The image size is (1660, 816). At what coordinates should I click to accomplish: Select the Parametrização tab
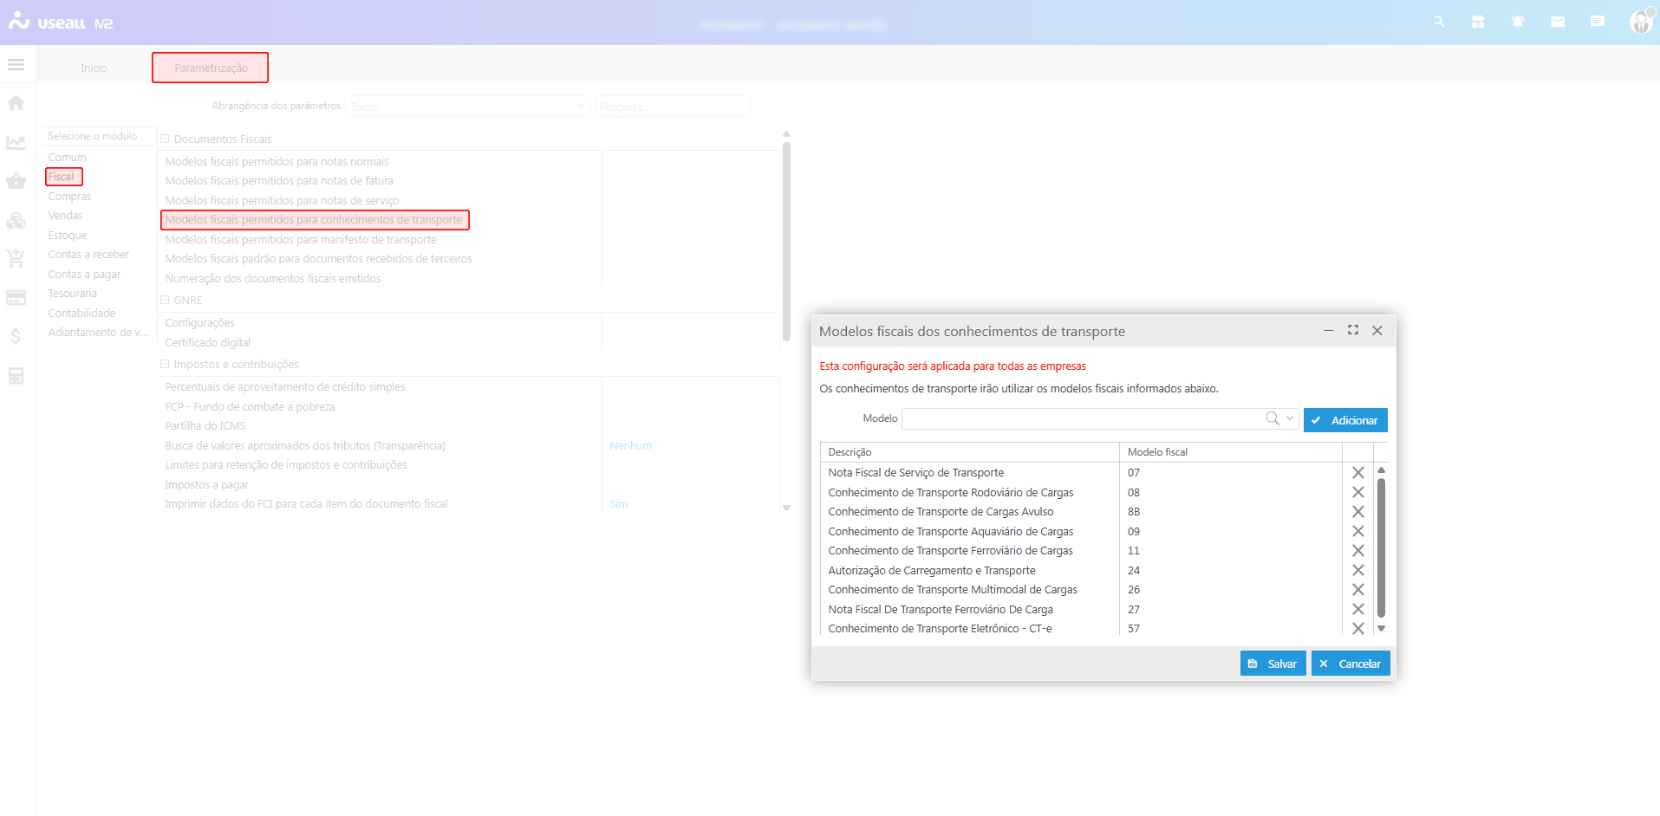coord(211,68)
